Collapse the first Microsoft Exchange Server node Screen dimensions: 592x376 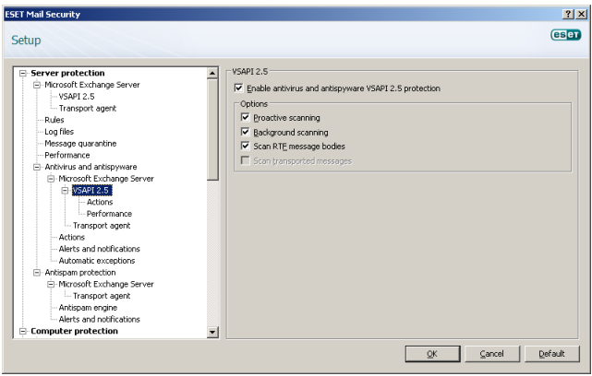tap(37, 85)
